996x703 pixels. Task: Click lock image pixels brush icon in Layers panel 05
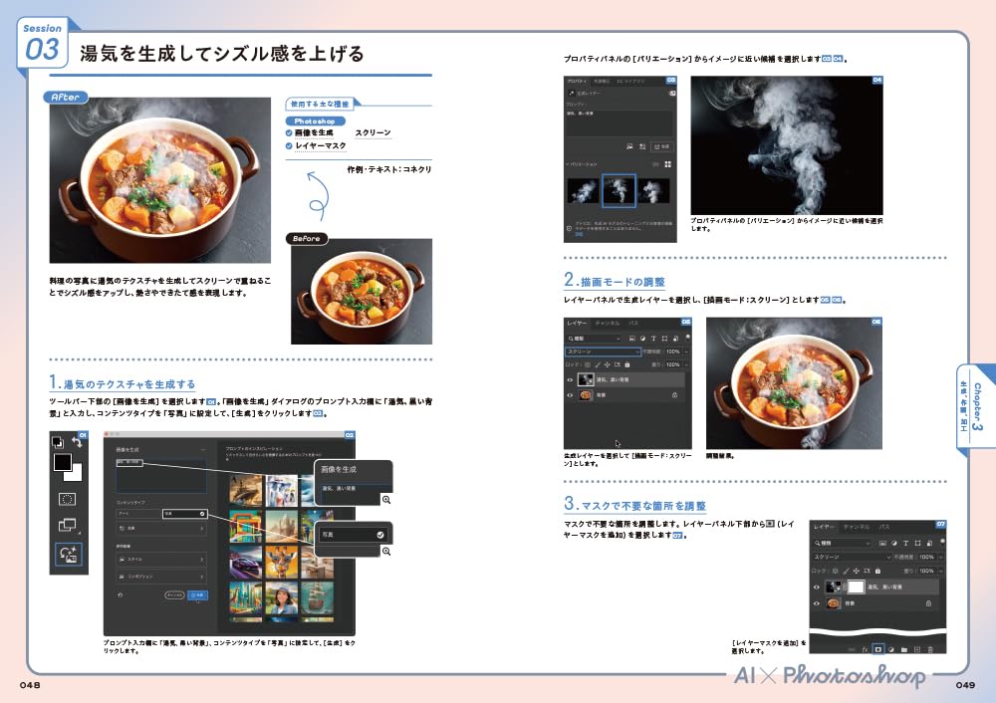pyautogui.click(x=598, y=364)
